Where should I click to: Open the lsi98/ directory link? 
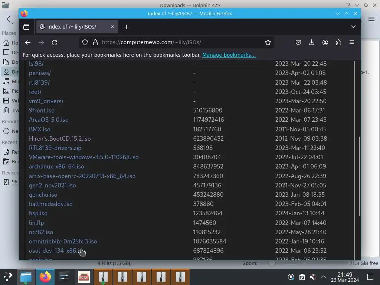[x=36, y=63]
